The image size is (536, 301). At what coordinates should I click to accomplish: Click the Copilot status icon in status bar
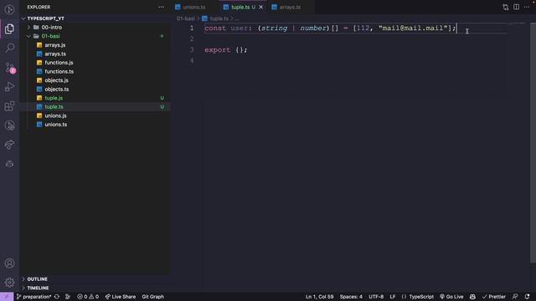pos(472,297)
